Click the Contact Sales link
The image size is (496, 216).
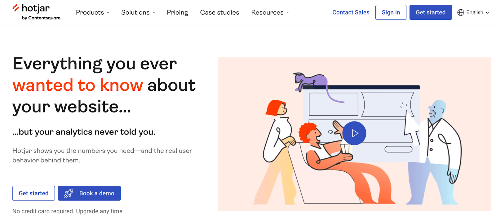351,12
